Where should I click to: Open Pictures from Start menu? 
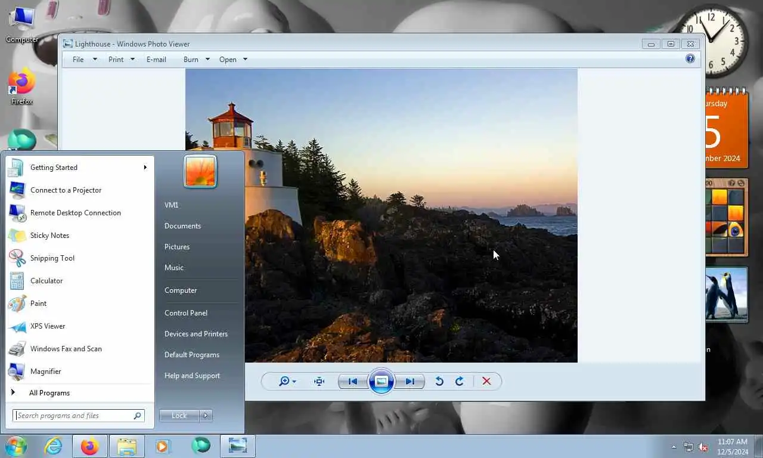click(x=177, y=247)
